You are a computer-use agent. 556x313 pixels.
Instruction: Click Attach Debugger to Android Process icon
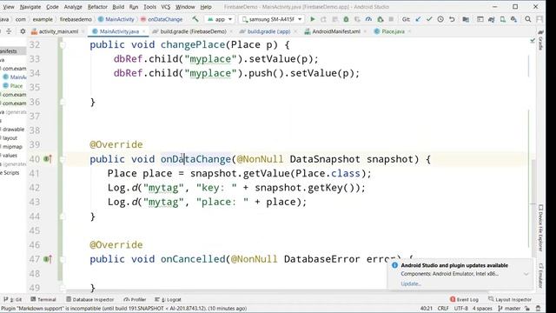pyautogui.click(x=381, y=19)
